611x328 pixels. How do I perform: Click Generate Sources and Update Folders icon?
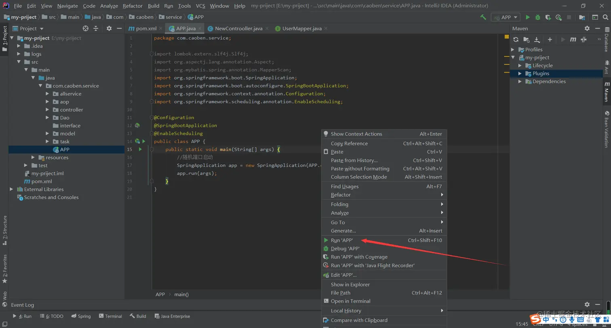pos(526,40)
